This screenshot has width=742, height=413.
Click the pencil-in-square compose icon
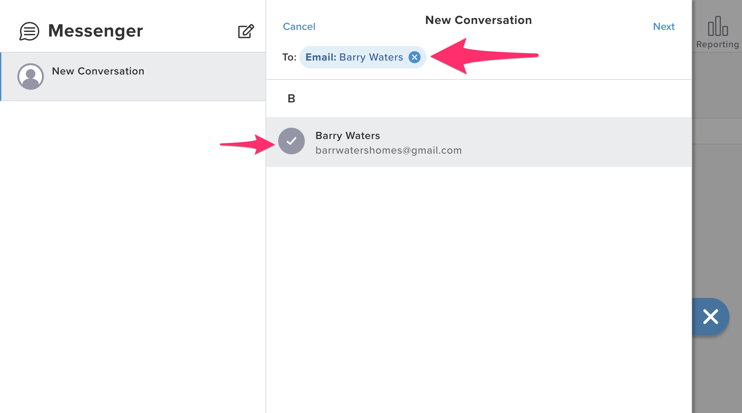click(x=245, y=31)
